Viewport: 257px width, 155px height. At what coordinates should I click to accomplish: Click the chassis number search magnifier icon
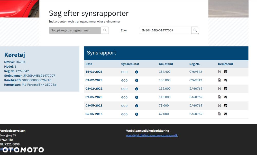tap(195, 30)
